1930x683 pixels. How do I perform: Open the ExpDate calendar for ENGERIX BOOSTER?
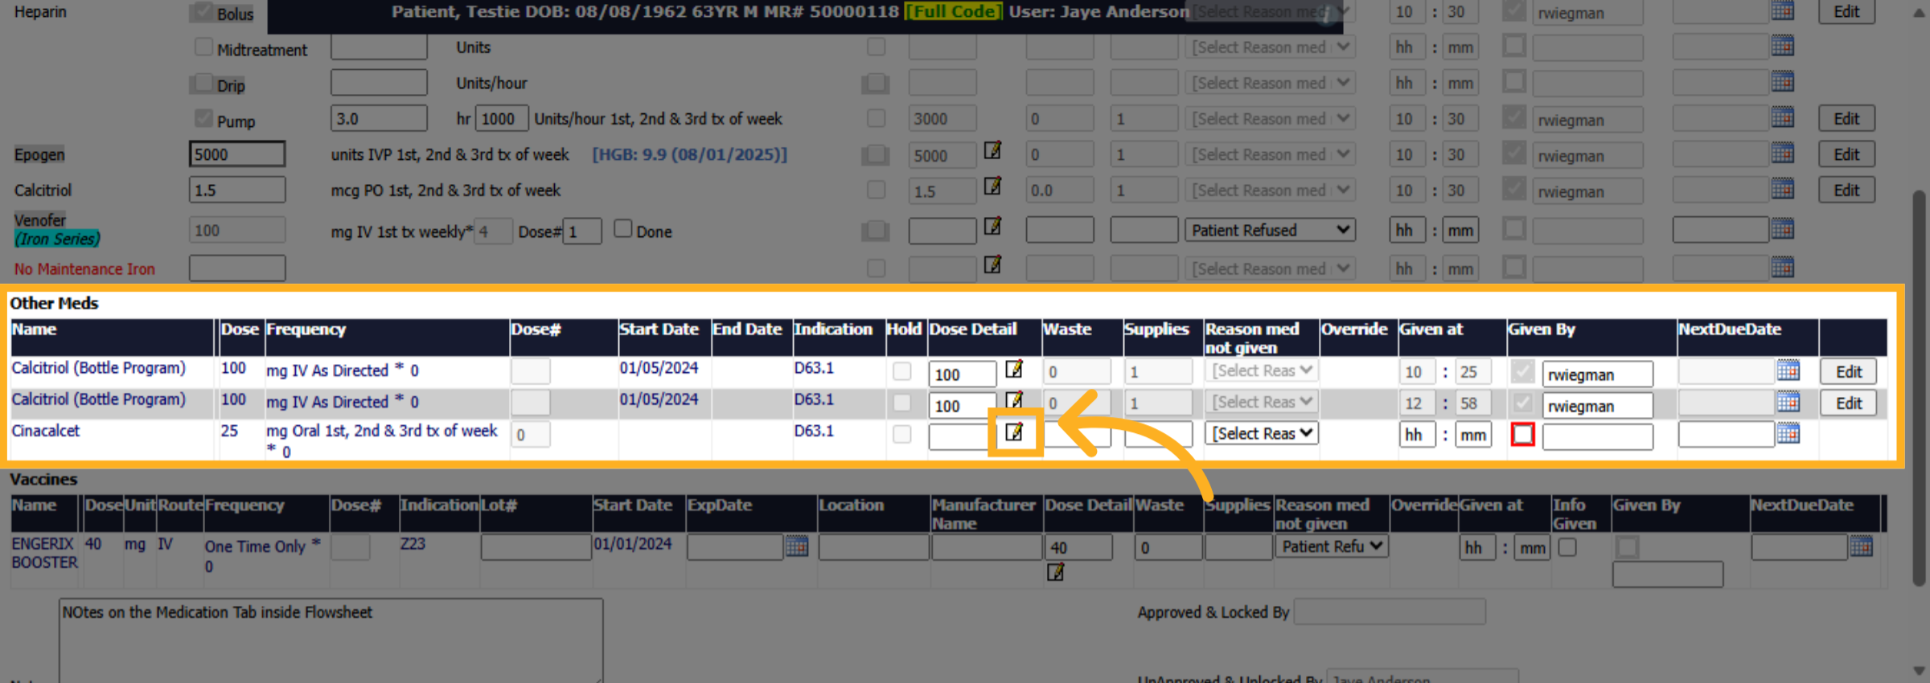tap(797, 546)
